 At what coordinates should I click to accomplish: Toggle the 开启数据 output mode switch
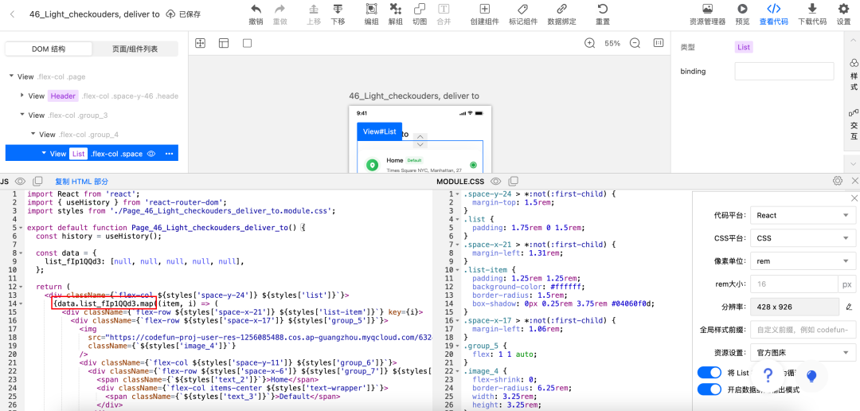pyautogui.click(x=709, y=389)
